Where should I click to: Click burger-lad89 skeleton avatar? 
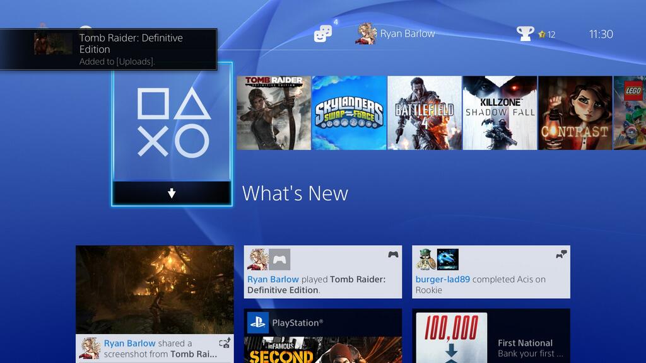[426, 259]
